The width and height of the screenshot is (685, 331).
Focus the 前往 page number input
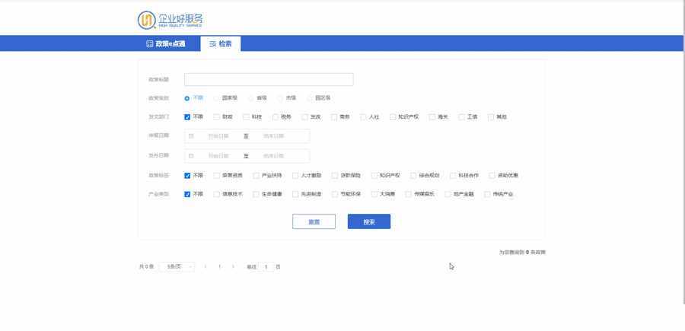tap(266, 267)
